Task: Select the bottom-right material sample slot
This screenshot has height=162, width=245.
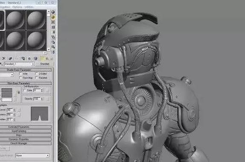Action: (36, 41)
